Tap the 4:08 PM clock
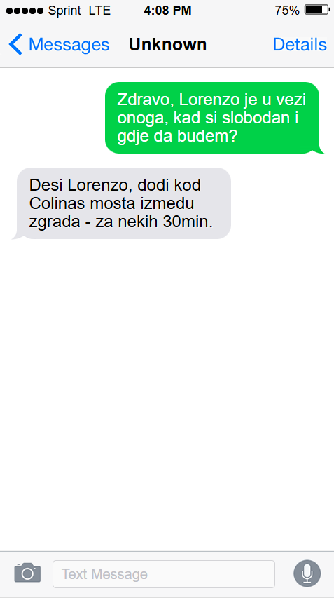Viewport: 334px width, 598px height. pyautogui.click(x=167, y=11)
